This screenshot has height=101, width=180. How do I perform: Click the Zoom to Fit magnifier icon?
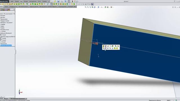click(85, 7)
